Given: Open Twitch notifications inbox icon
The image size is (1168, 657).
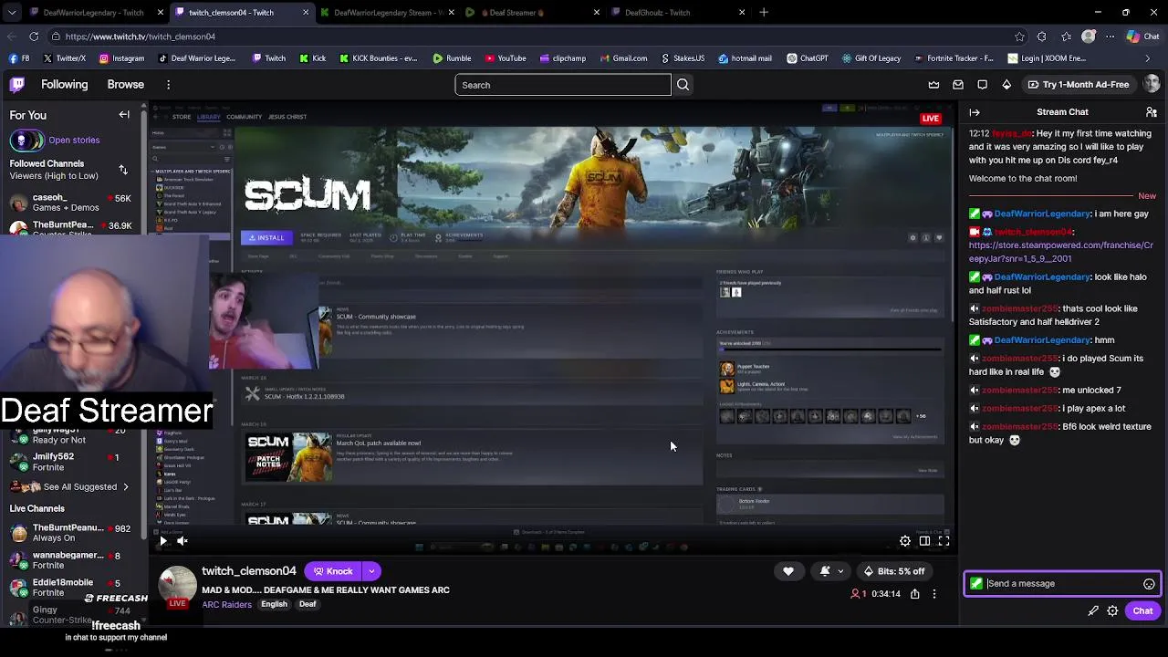Looking at the screenshot, I should point(958,85).
